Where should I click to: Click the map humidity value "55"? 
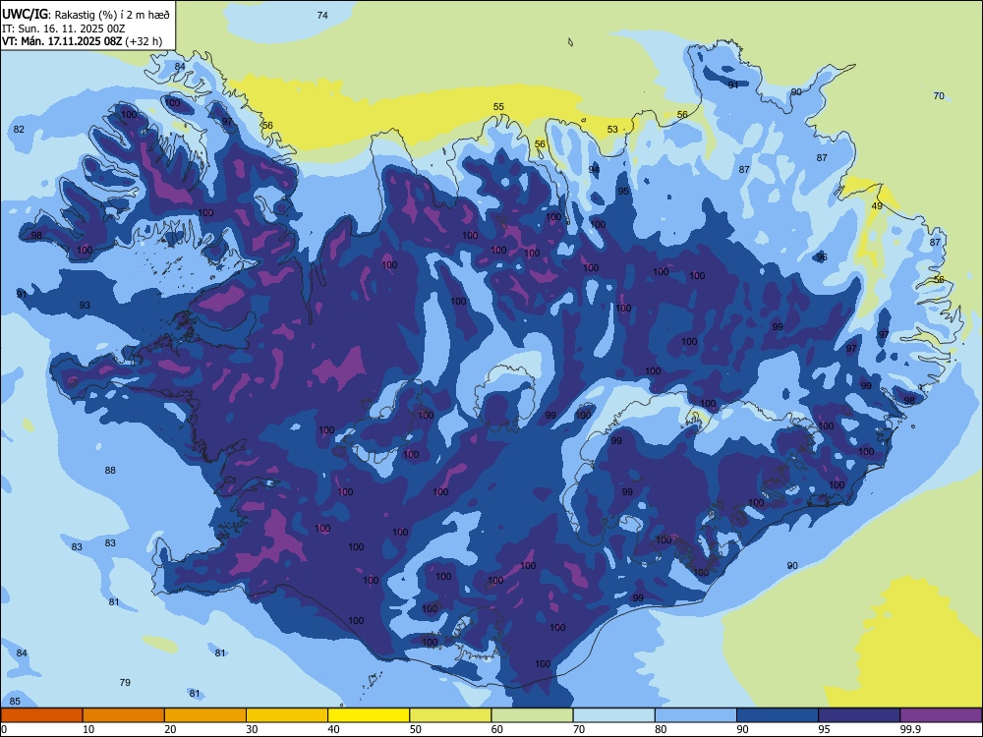click(498, 106)
